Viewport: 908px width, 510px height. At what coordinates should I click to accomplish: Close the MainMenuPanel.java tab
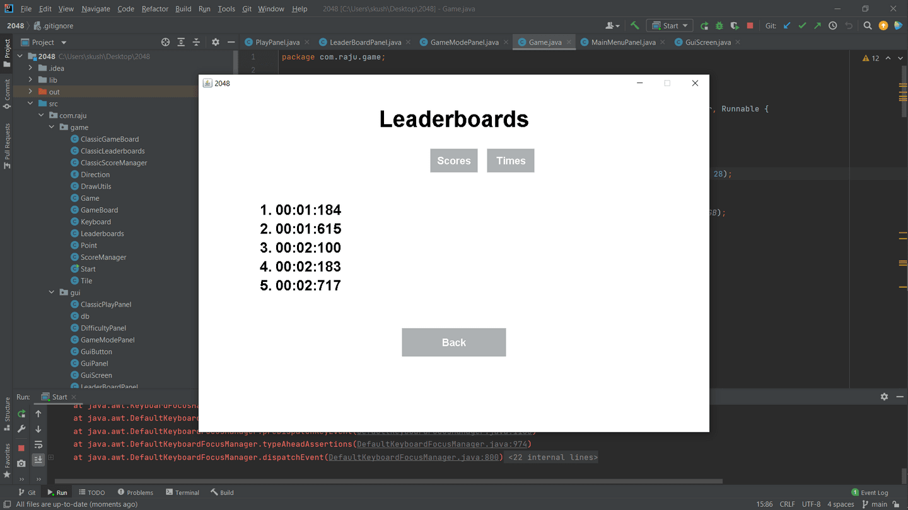[663, 42]
